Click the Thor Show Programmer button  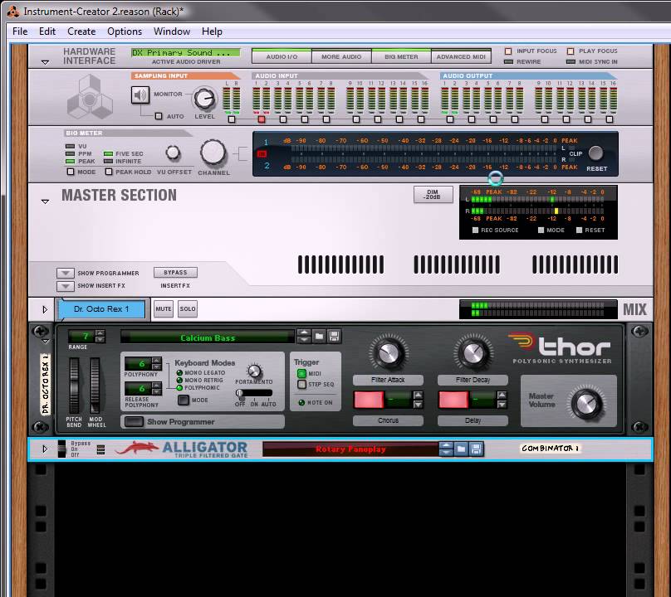(x=134, y=422)
